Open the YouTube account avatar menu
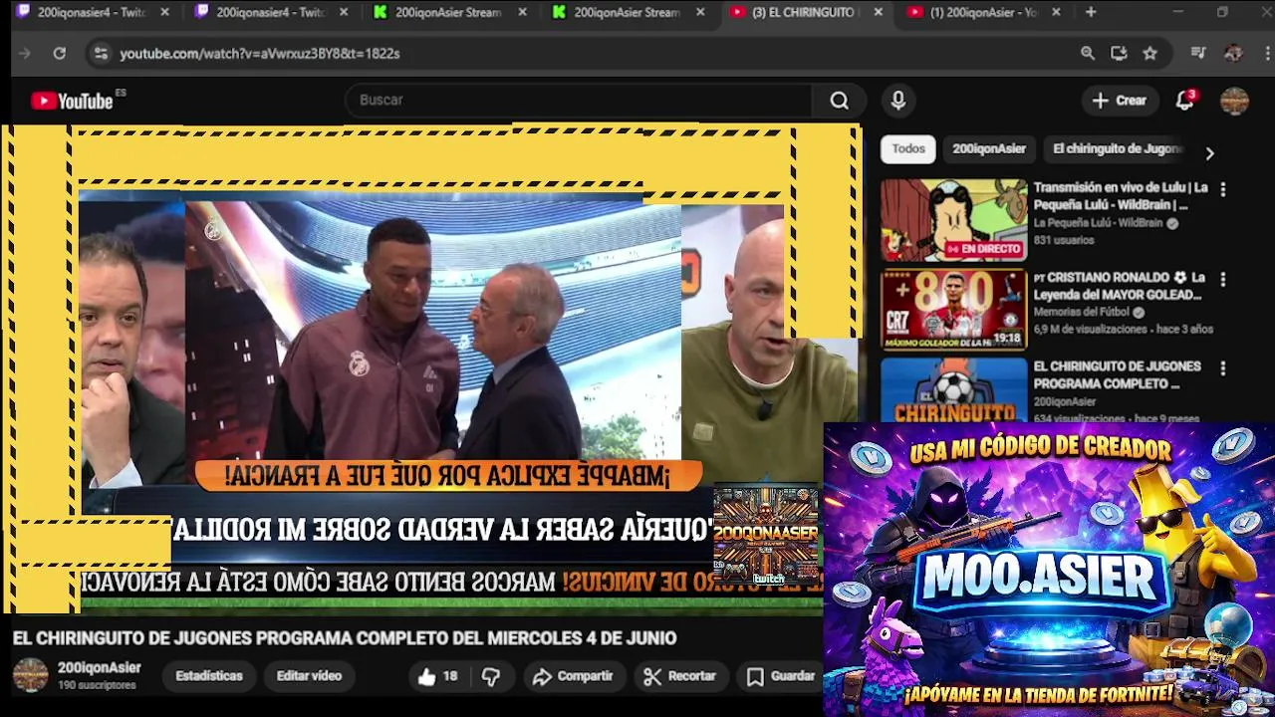 point(1234,101)
